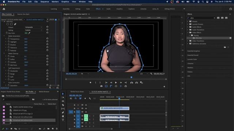
Task: Export frame with camera icon
Action: tap(101, 86)
